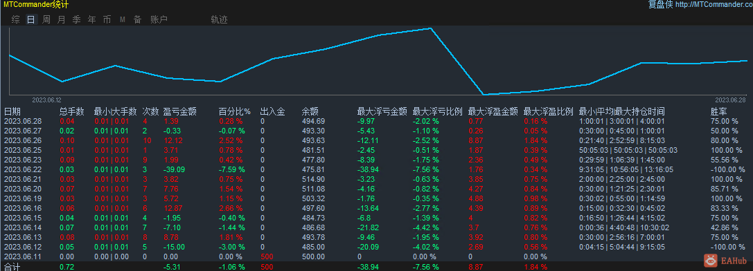Click the 最大浮盈比例 column header
Viewport: 753px width, 271px height.
click(549, 111)
